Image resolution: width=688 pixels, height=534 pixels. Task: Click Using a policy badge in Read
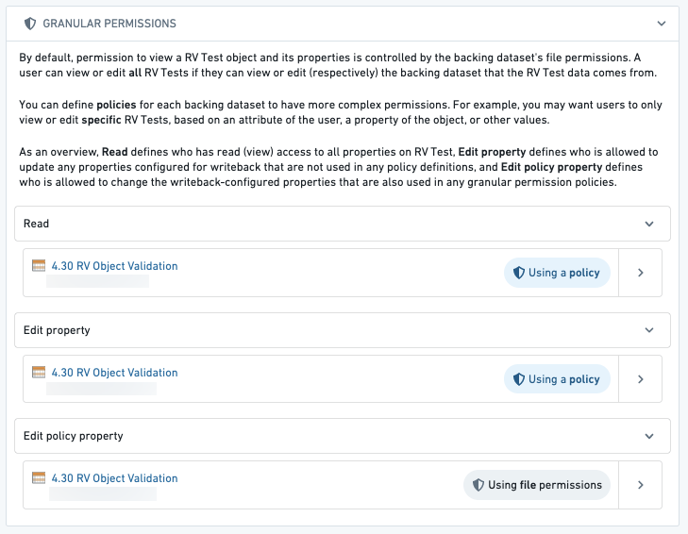[557, 273]
